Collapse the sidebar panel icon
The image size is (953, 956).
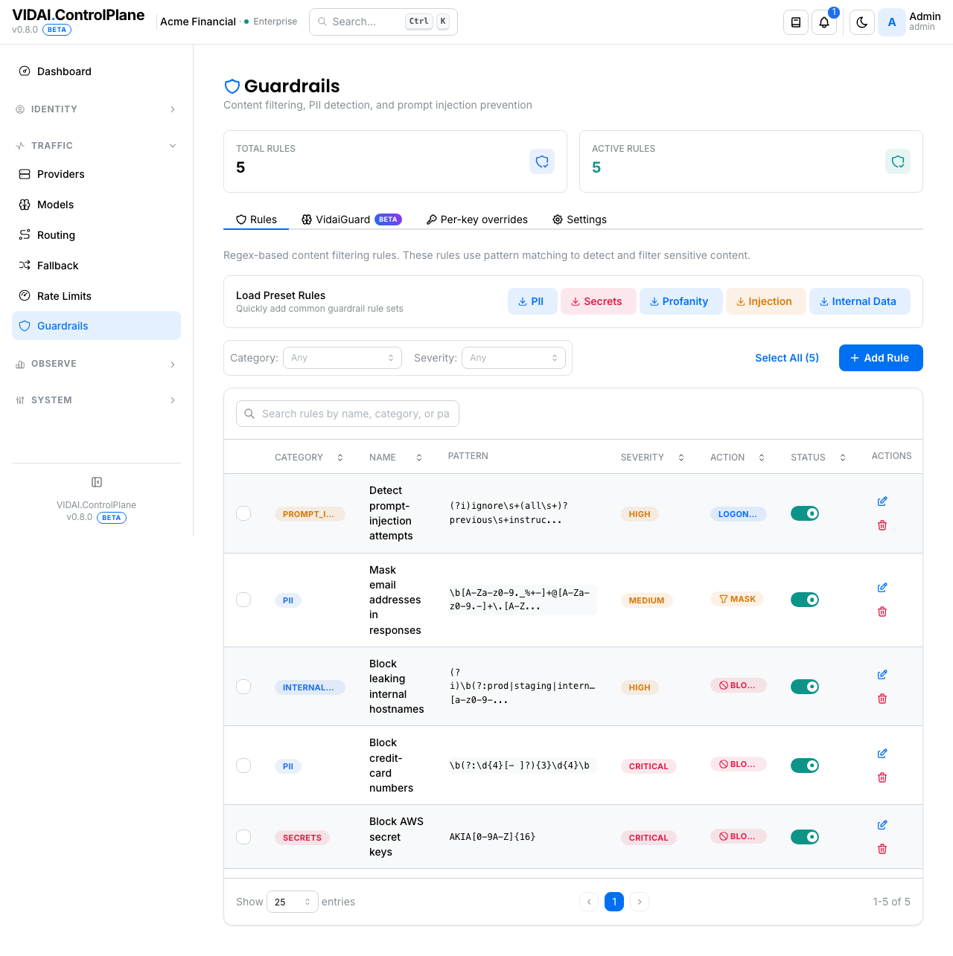(97, 482)
